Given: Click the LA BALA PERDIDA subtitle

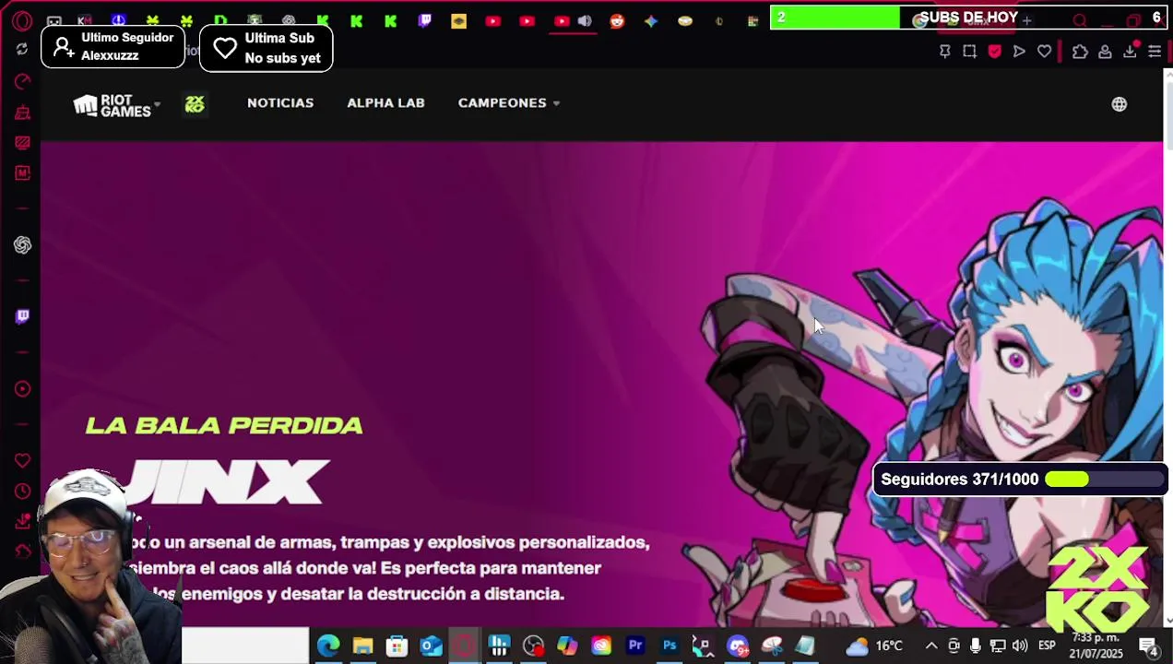Looking at the screenshot, I should (x=224, y=425).
